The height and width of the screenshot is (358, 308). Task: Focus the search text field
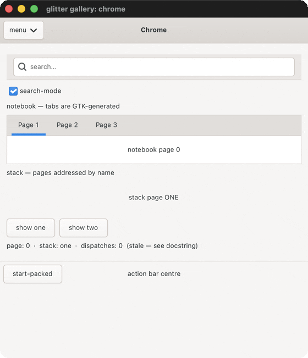pyautogui.click(x=154, y=67)
